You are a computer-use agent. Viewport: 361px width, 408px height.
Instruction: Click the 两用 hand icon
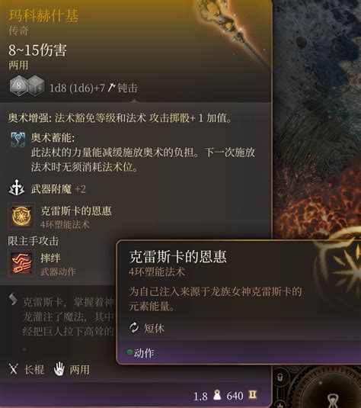pyautogui.click(x=59, y=368)
